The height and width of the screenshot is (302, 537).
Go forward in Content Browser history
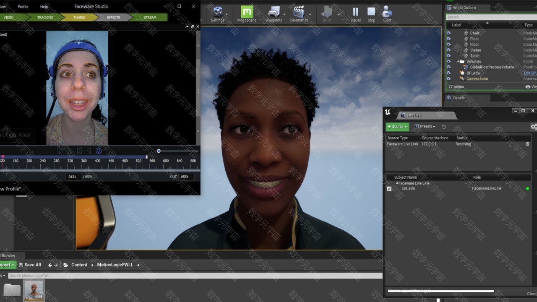[x=56, y=265]
